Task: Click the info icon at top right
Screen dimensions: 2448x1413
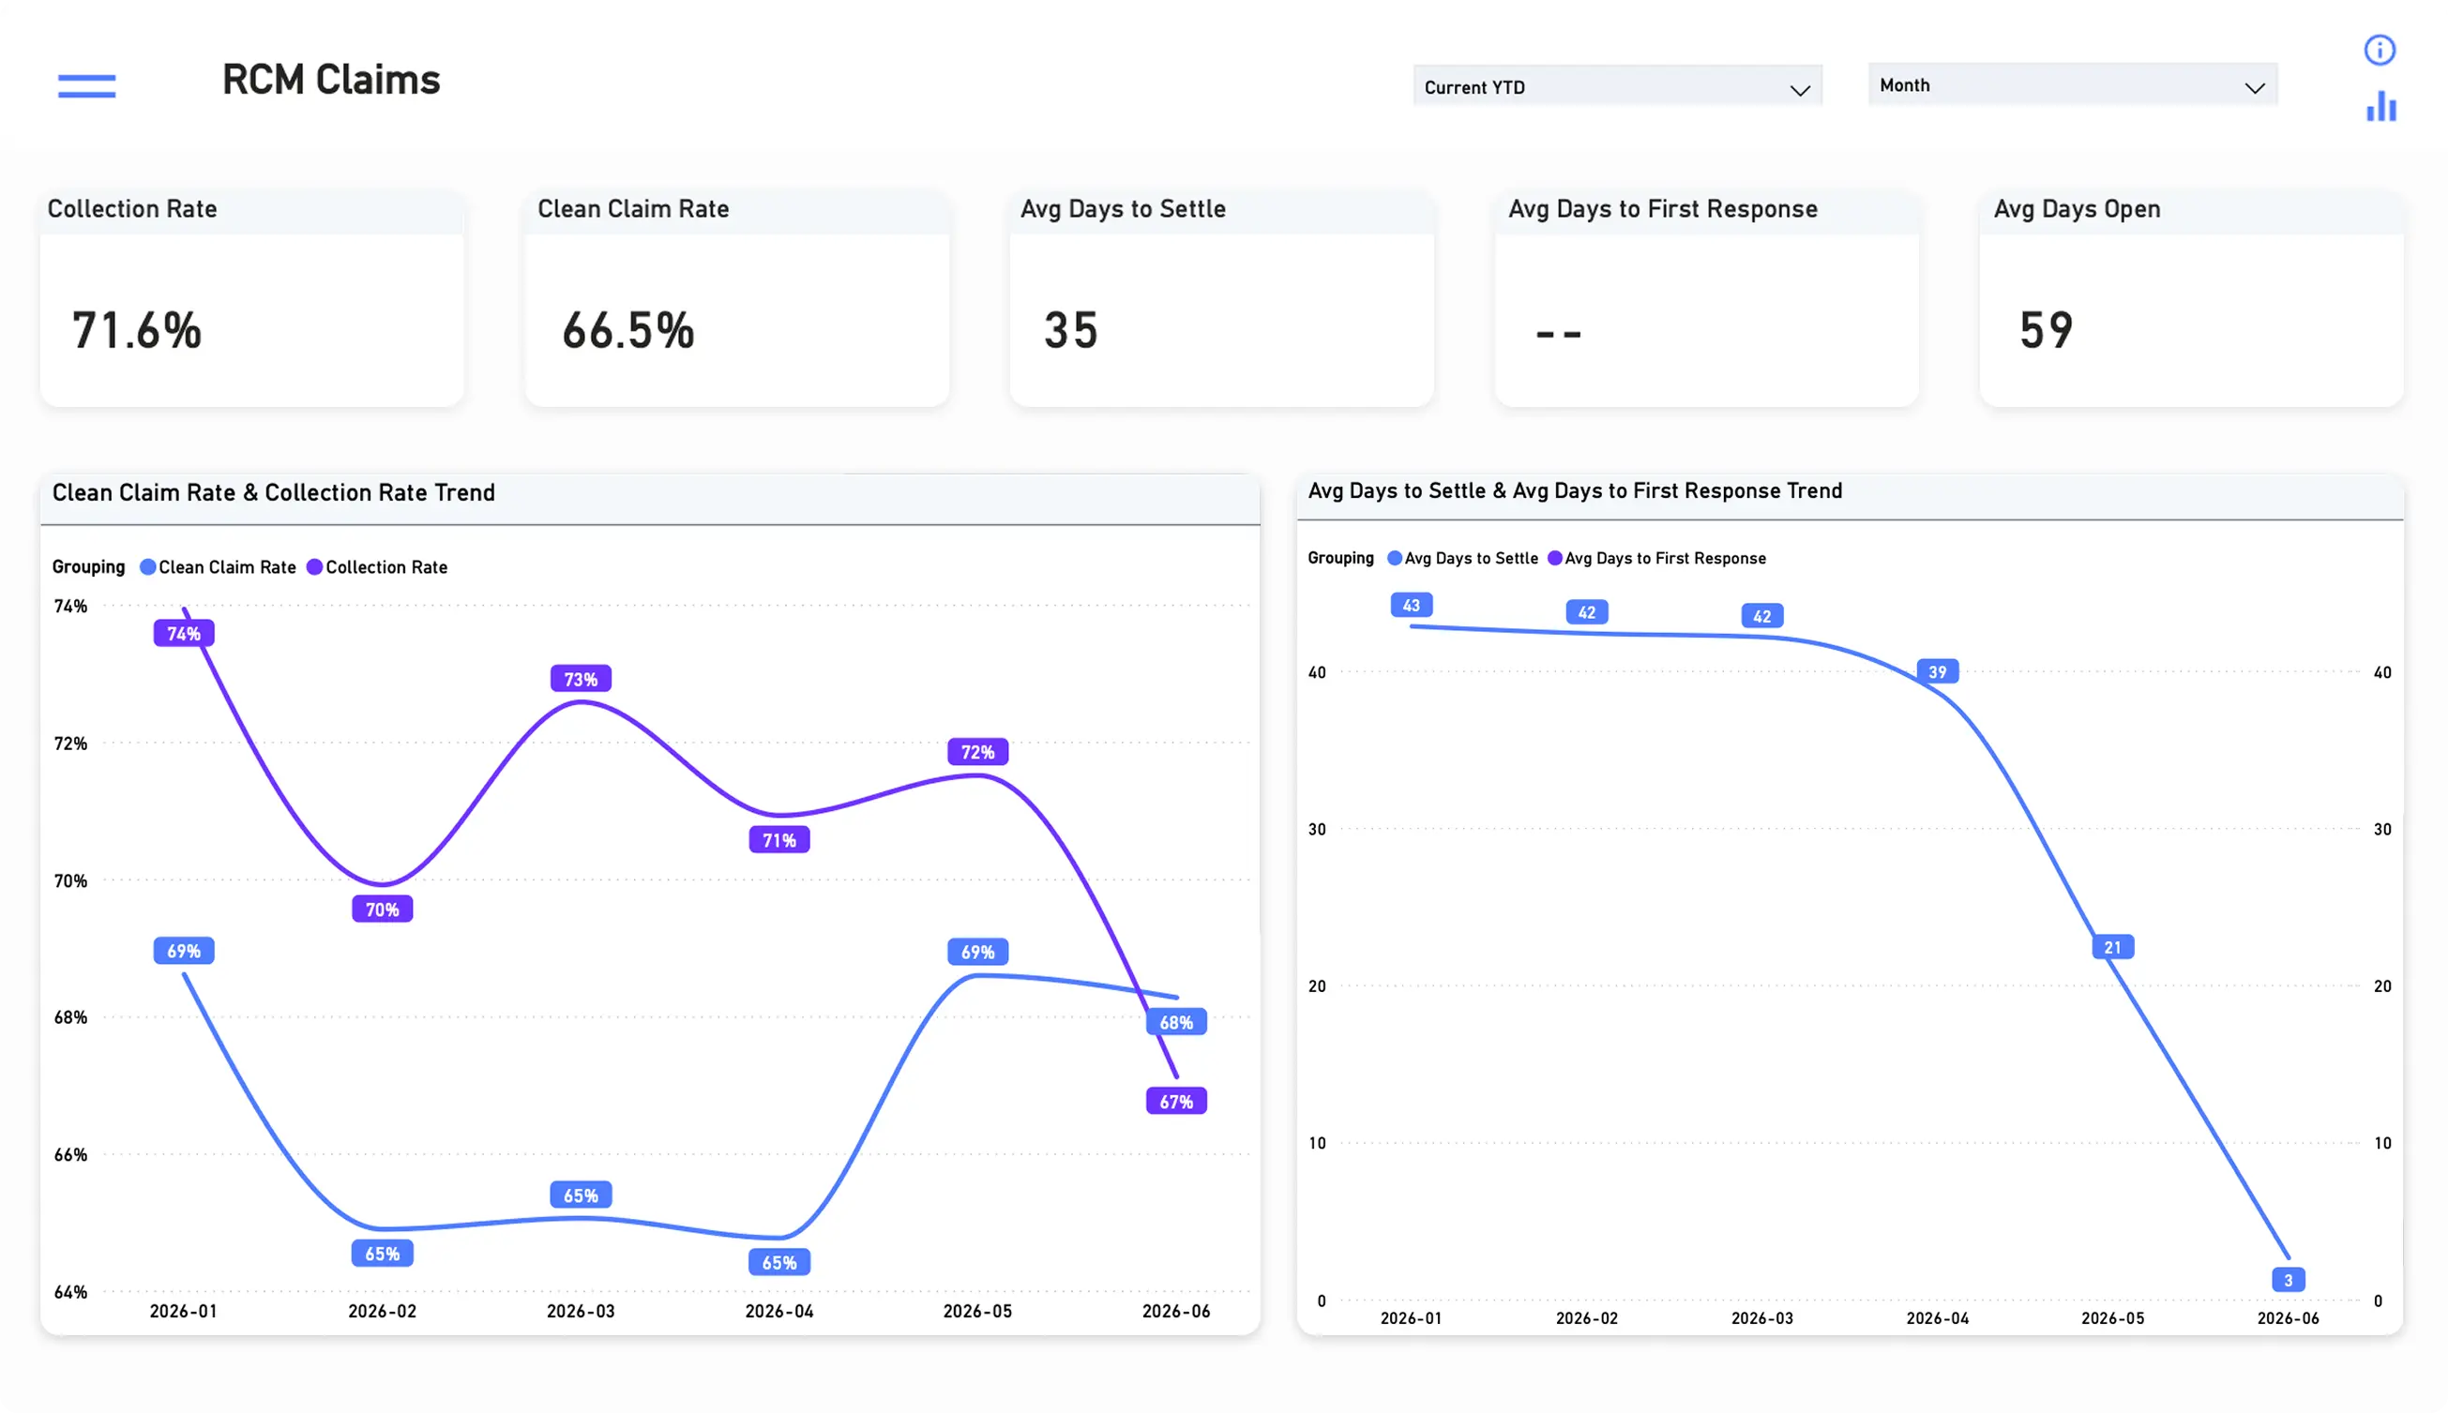Action: pyautogui.click(x=2380, y=50)
